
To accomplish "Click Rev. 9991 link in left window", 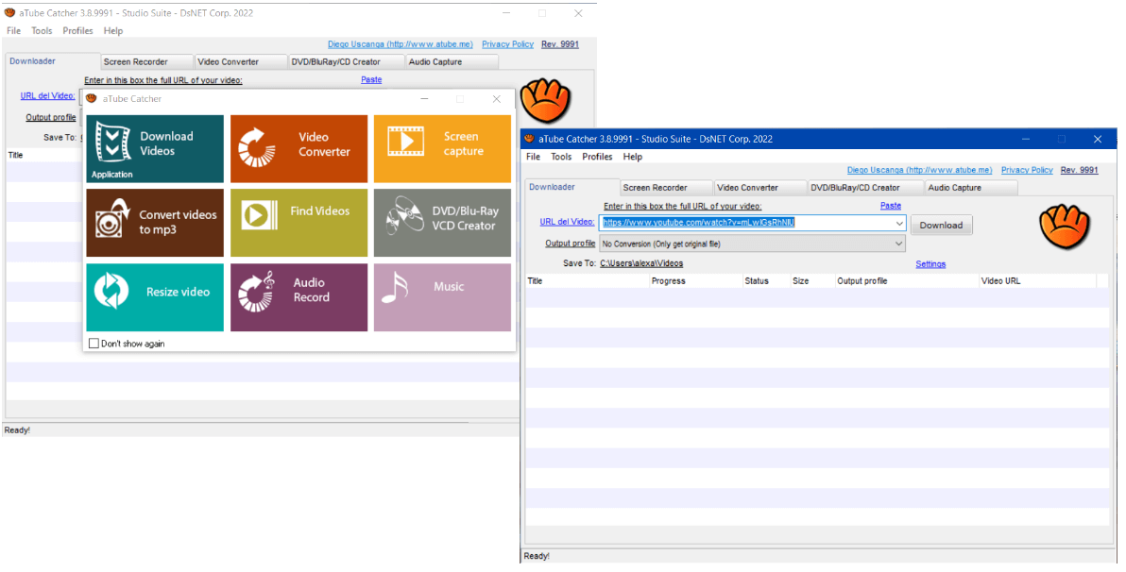I will [560, 44].
